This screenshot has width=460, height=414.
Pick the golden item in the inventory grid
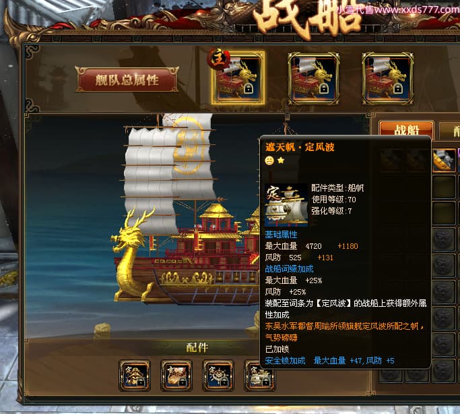click(444, 160)
